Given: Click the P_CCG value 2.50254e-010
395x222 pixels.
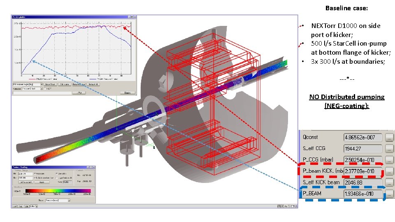Looking at the screenshot, I should [363, 160].
